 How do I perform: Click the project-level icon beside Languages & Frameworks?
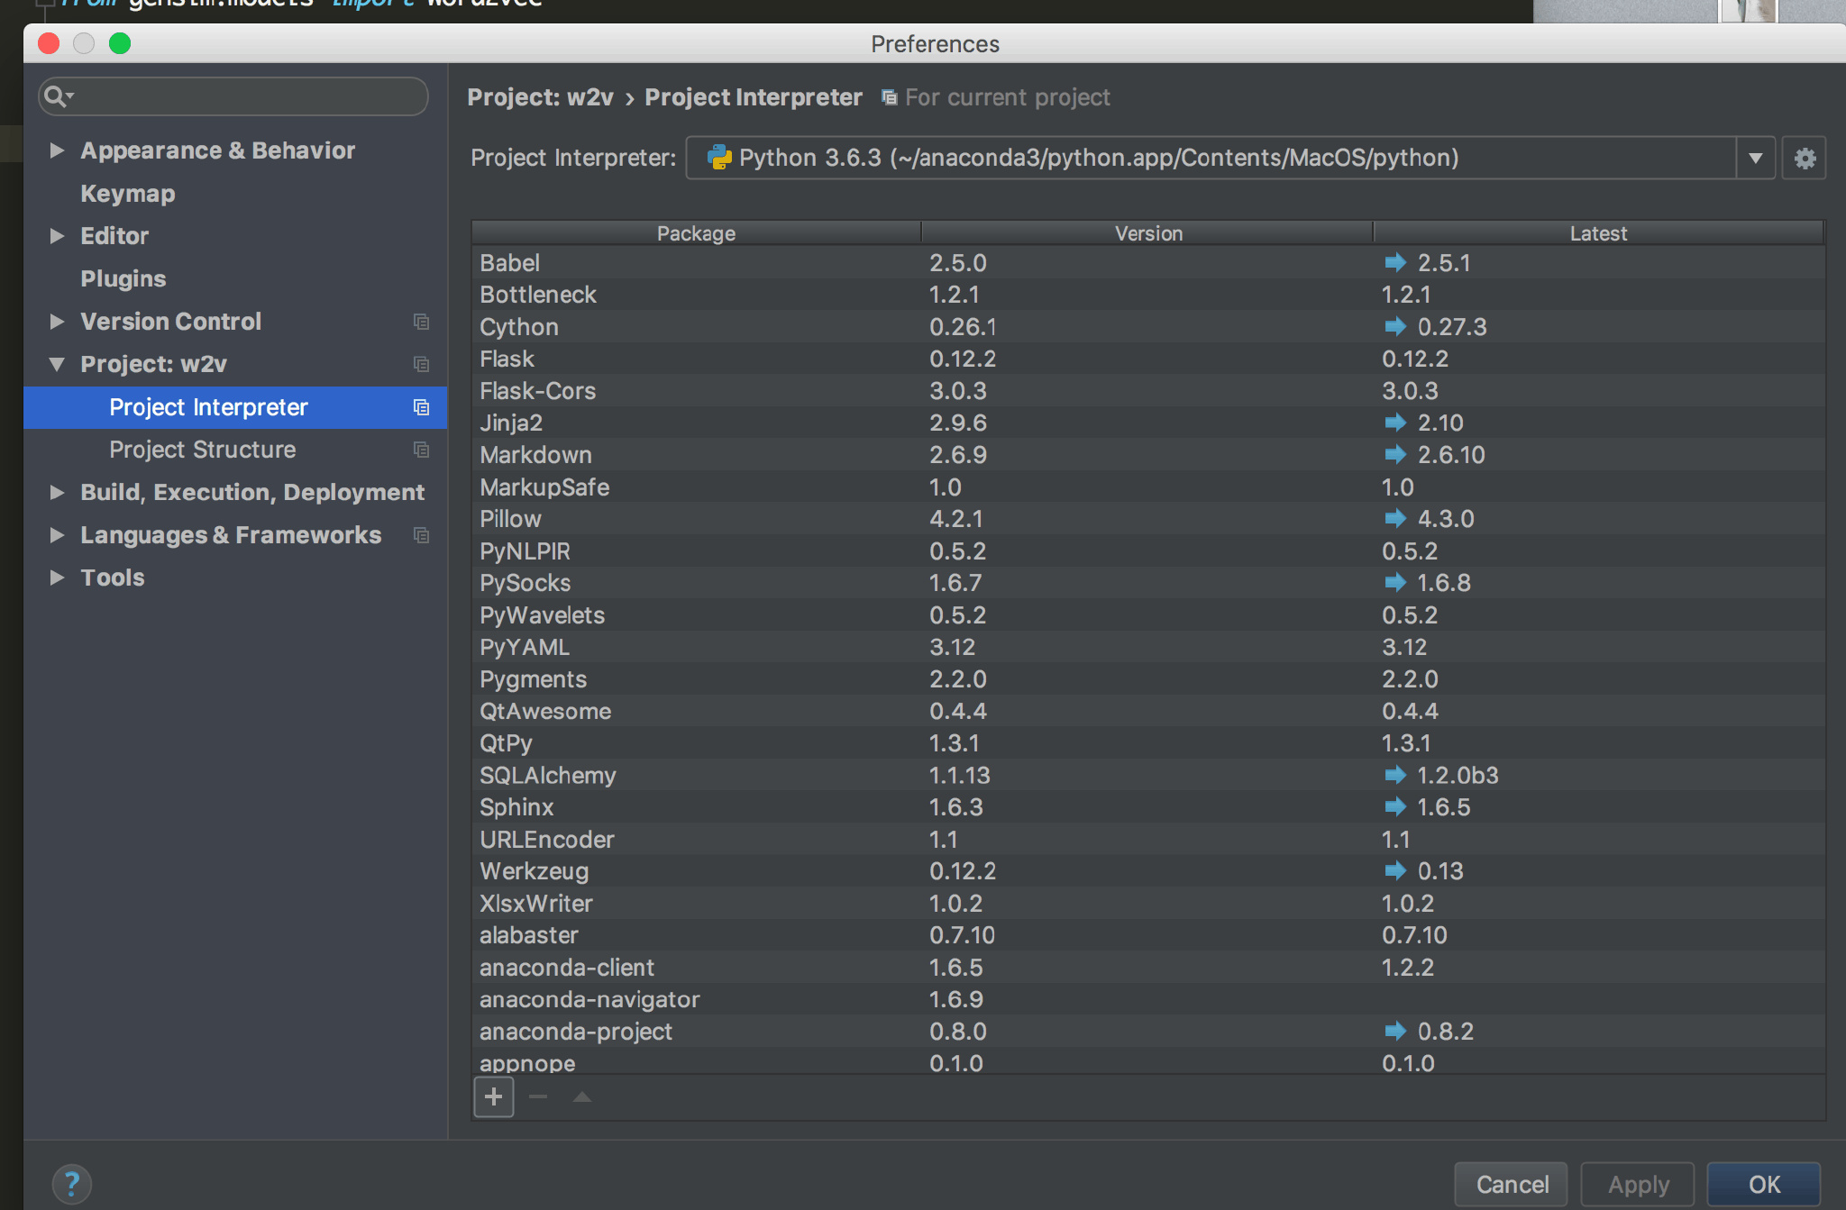pyautogui.click(x=421, y=535)
